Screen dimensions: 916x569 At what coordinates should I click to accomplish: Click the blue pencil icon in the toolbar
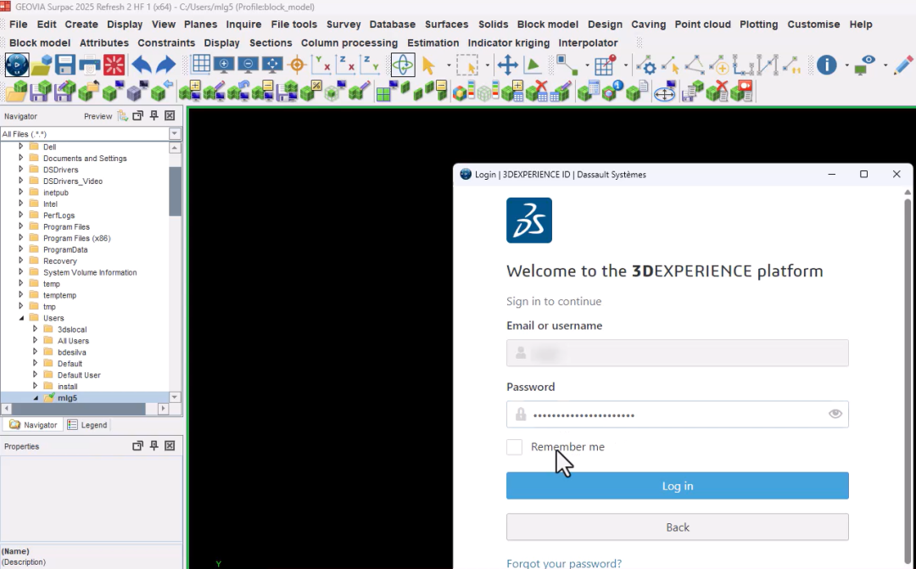(x=903, y=64)
